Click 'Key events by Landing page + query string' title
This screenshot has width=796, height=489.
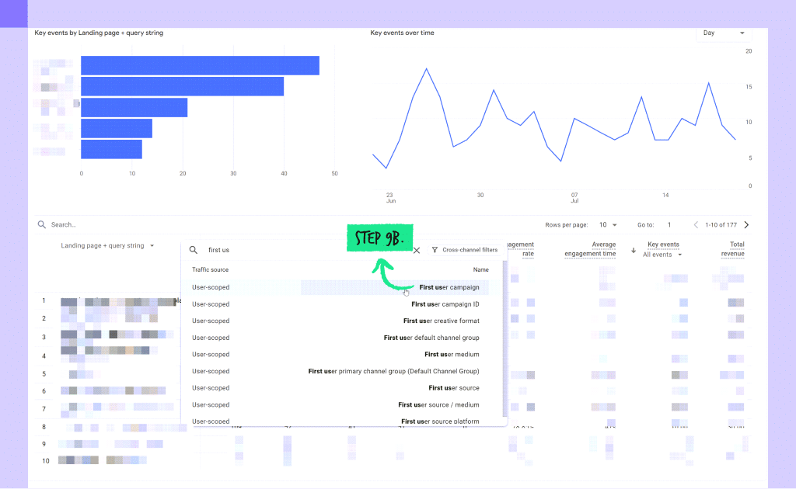99,33
